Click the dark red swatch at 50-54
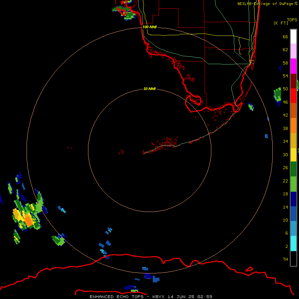Image resolution: width=299 pixels, height=299 pixels. (x=293, y=81)
